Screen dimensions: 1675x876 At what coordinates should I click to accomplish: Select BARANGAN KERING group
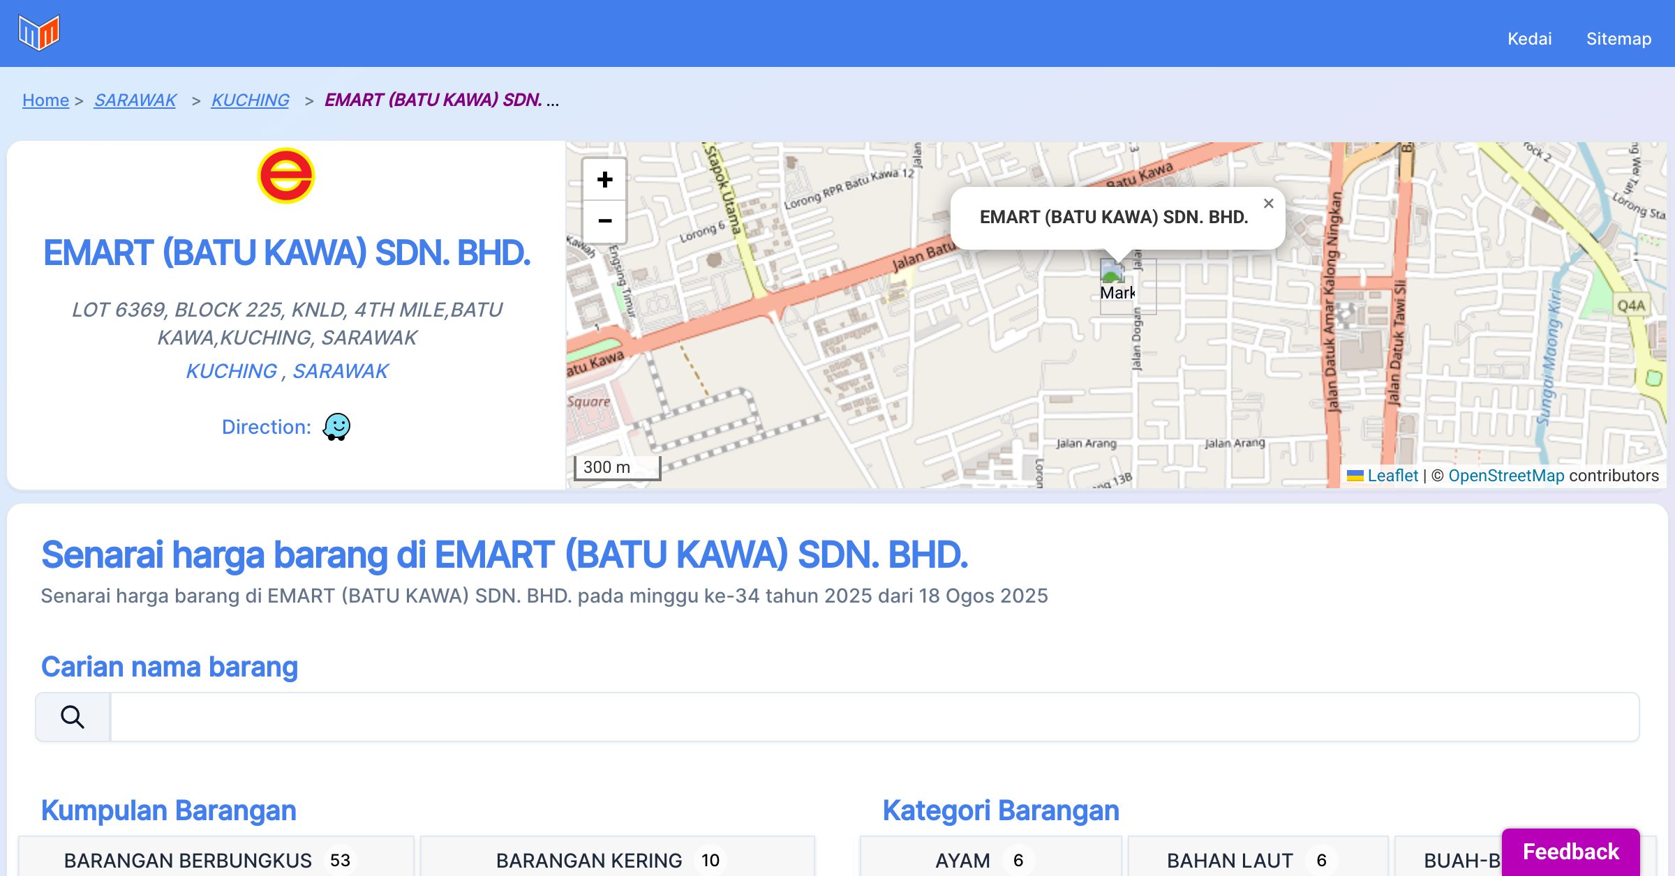coord(617,860)
